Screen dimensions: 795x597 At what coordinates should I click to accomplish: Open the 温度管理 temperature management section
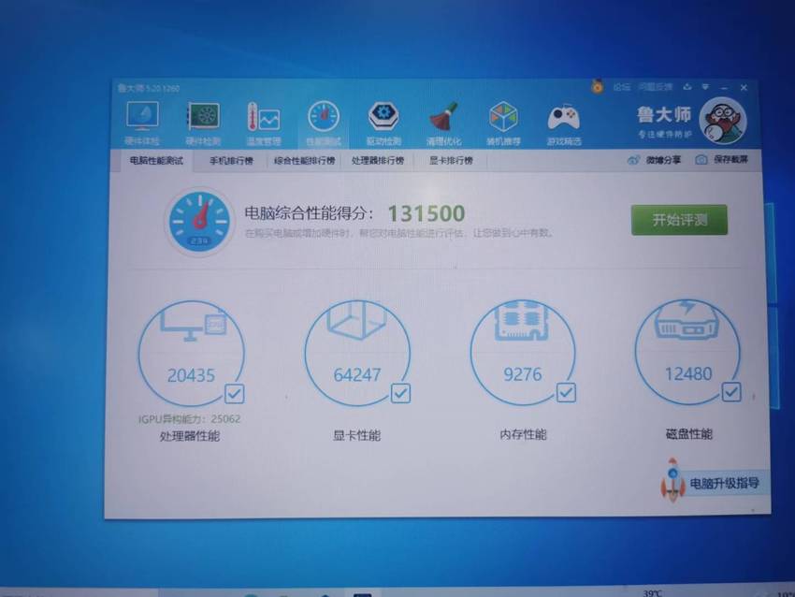[x=263, y=123]
